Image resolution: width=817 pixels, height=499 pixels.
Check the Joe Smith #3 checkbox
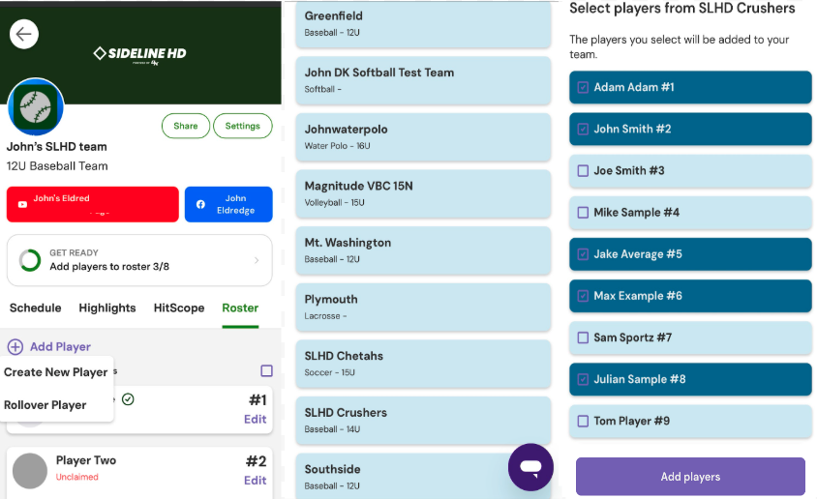coord(583,171)
